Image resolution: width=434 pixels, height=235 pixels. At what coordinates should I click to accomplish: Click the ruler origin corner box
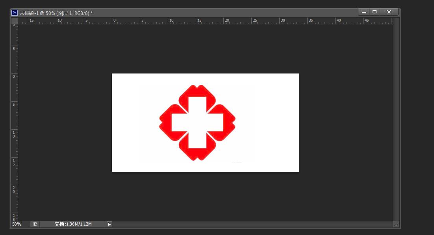pos(15,21)
